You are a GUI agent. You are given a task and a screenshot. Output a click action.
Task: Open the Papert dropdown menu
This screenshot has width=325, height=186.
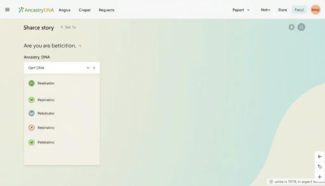pos(241,10)
